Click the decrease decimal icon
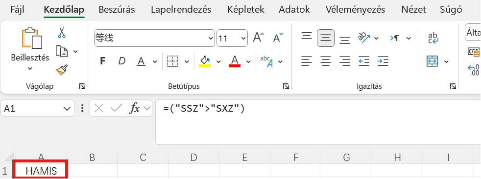The image size is (481, 179). 474,70
